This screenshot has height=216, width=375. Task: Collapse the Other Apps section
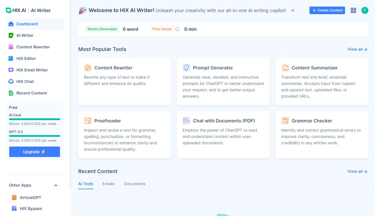point(56,185)
